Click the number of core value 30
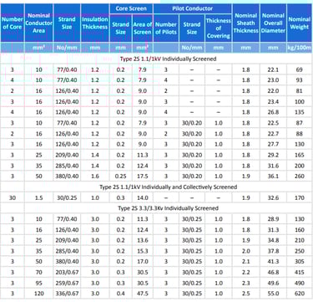Image resolution: width=313 pixels, height=302 pixels. coord(13,198)
